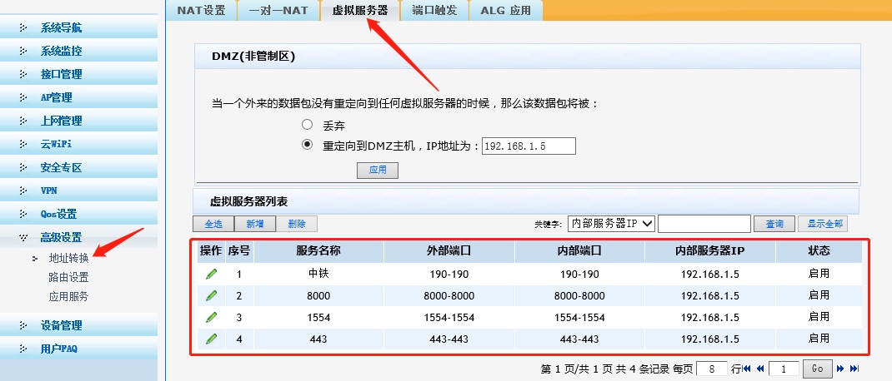
Task: Click 全选 select all button
Action: [213, 224]
